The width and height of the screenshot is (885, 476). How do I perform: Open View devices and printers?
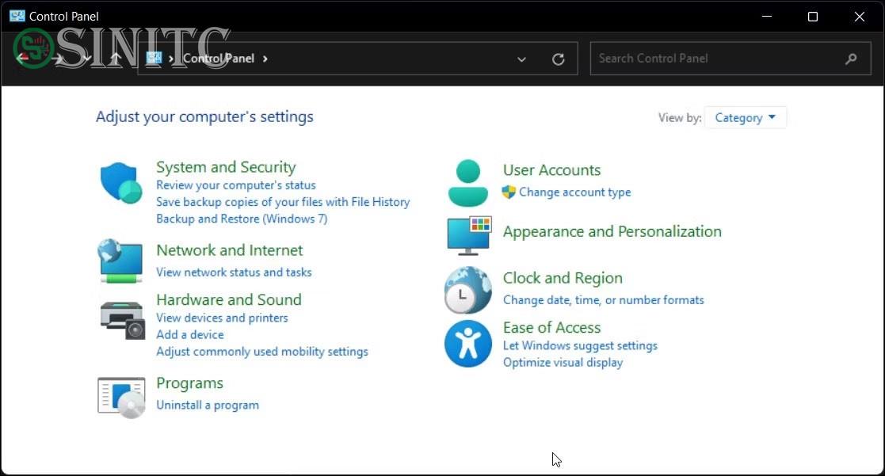(222, 318)
